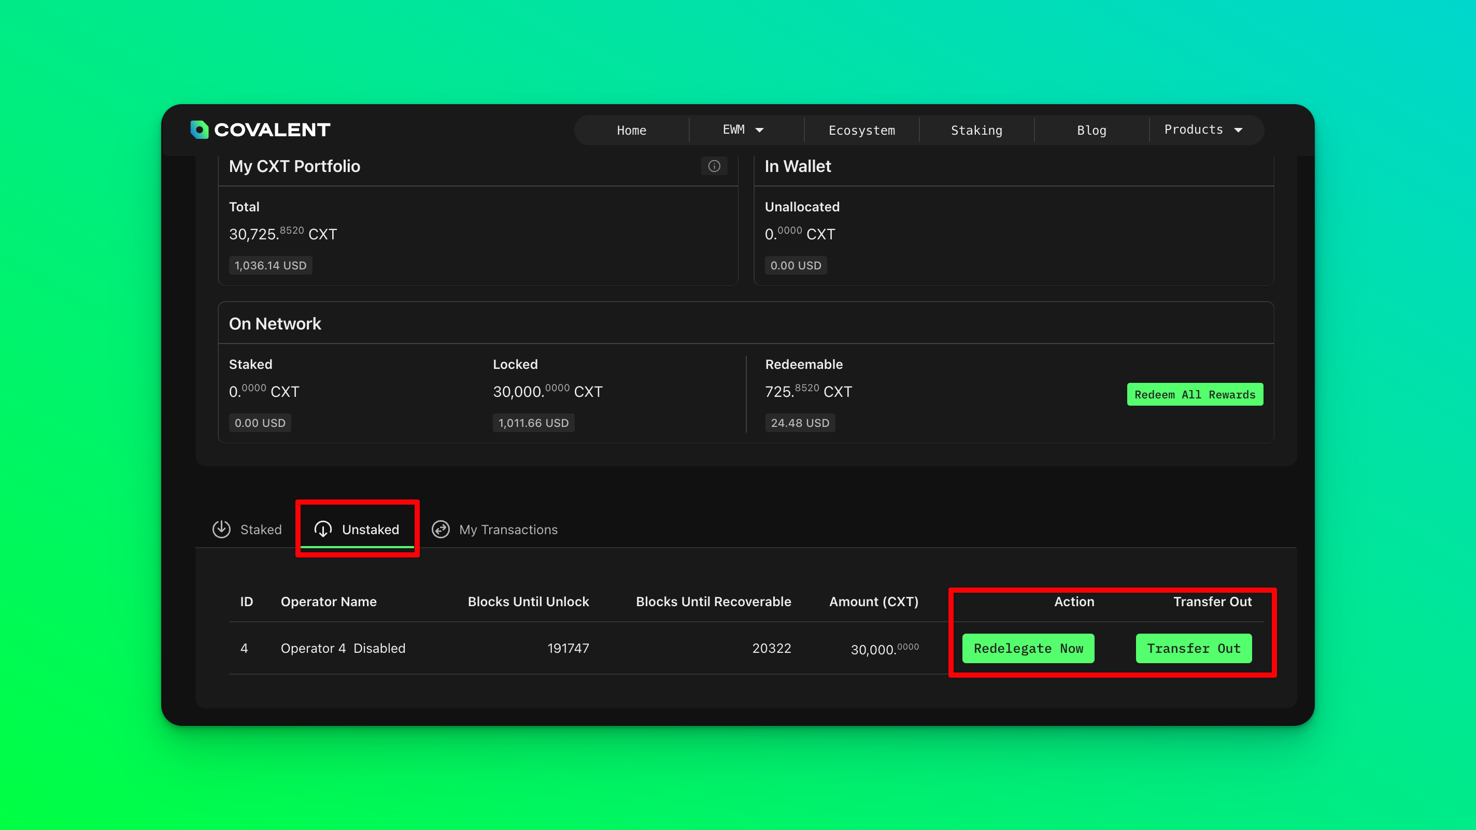Click the Transfer Out button

(x=1194, y=648)
